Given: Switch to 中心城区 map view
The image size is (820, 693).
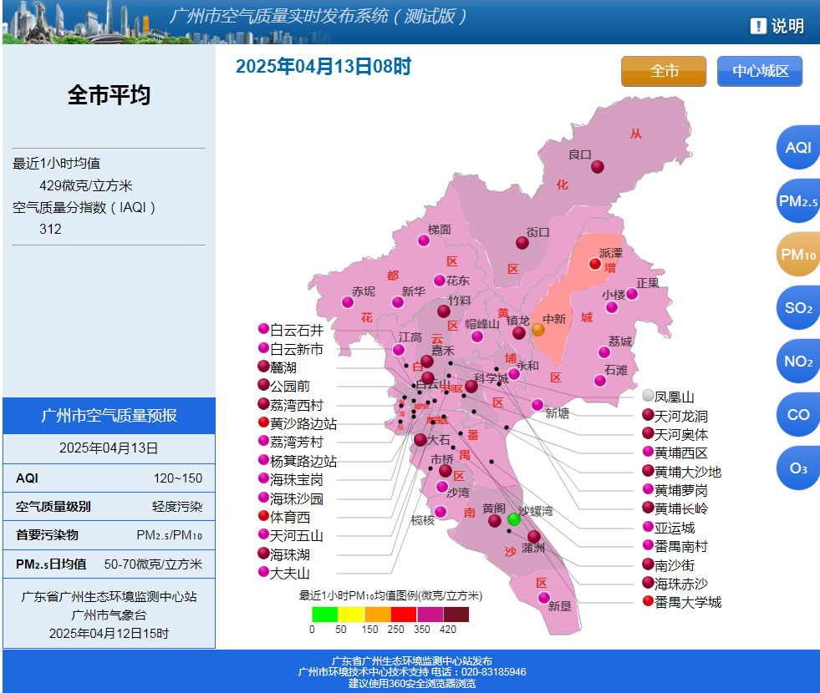Looking at the screenshot, I should pos(760,71).
